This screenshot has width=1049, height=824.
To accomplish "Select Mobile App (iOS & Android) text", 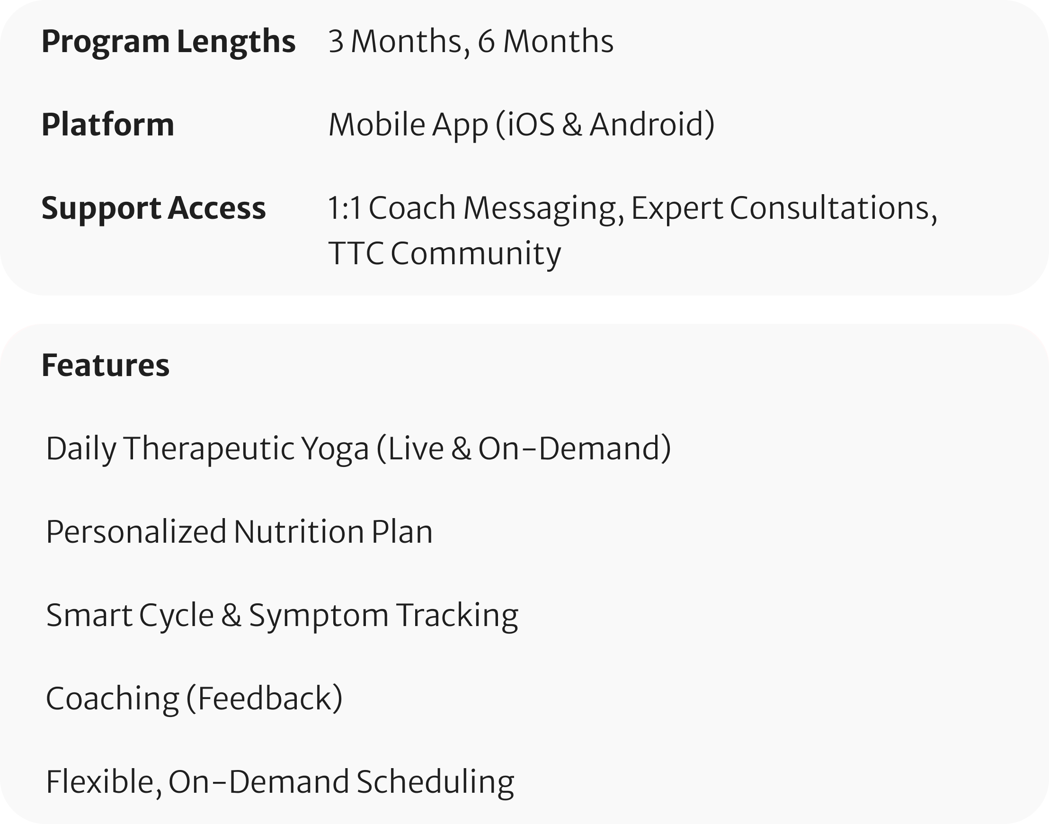I will (x=521, y=125).
